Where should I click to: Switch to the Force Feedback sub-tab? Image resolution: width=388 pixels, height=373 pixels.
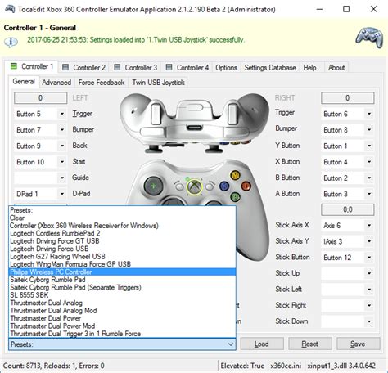coord(102,83)
